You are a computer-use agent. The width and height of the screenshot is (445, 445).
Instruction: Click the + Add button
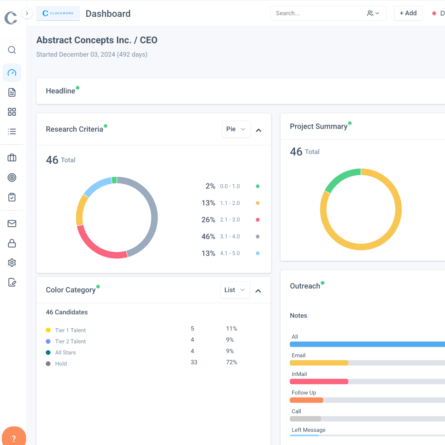408,13
